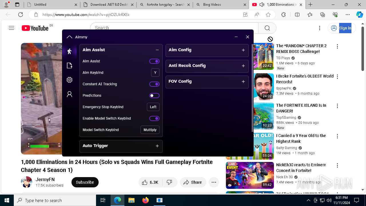
Task: Open the Windows Start menu
Action: click(7, 200)
